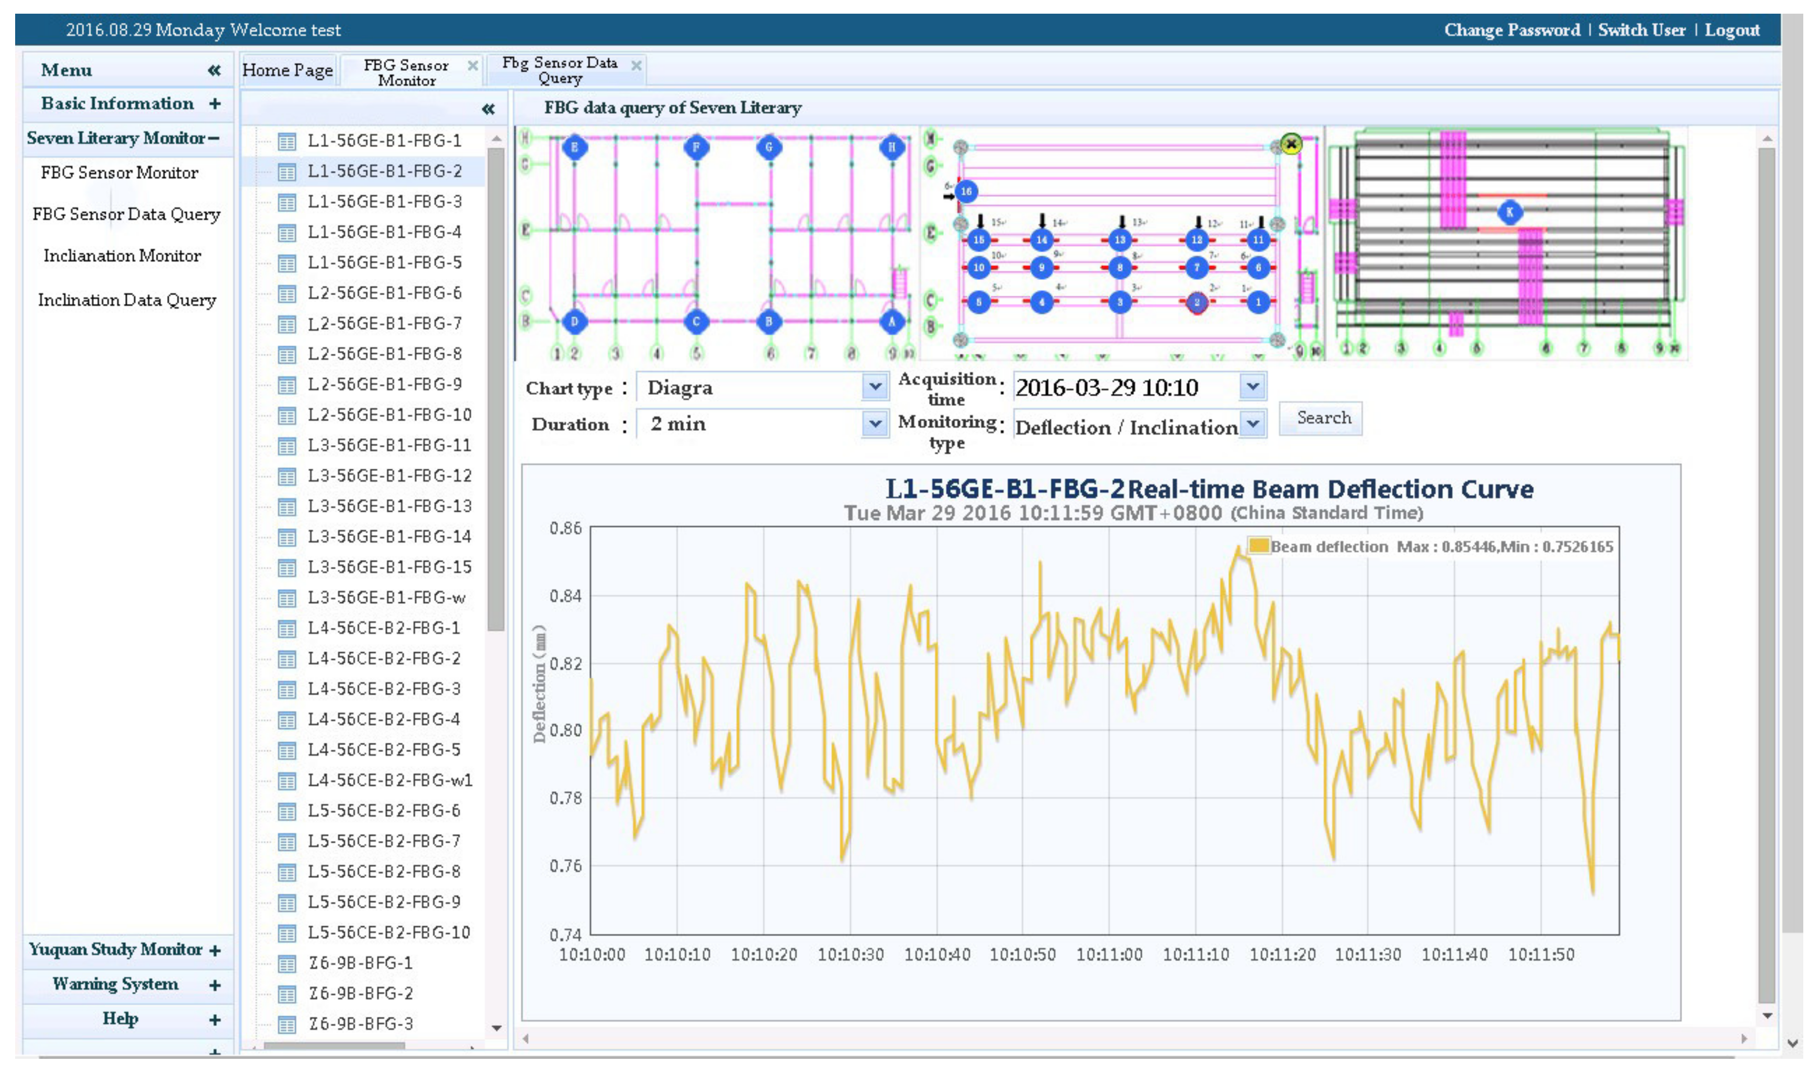
Task: Collapse the Seven Literary Monitor section
Action: click(x=213, y=138)
